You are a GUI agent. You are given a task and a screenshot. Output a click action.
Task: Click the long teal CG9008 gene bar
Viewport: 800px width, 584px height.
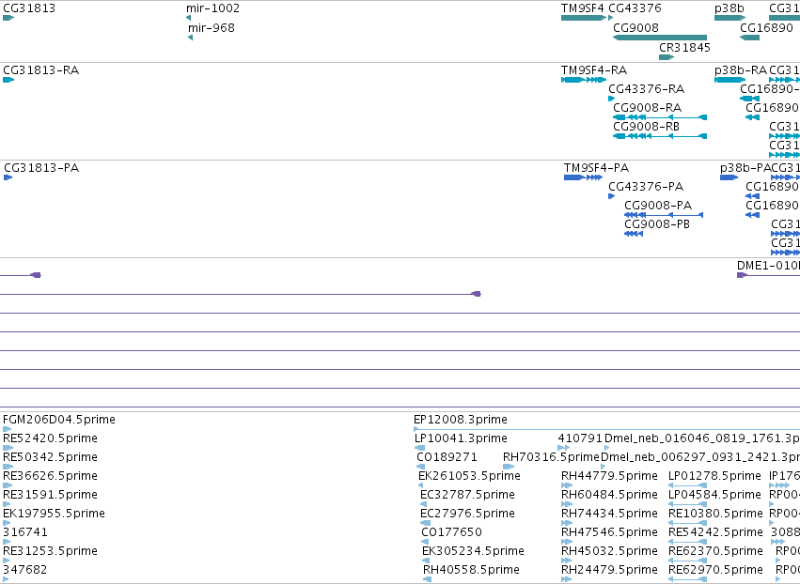660,38
